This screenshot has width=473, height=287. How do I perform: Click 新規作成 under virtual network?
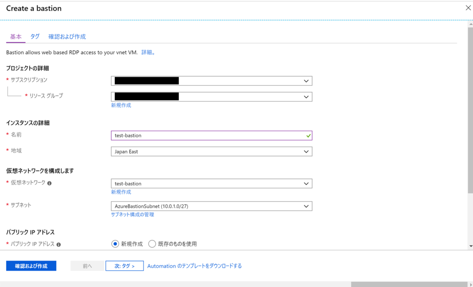[x=121, y=192]
